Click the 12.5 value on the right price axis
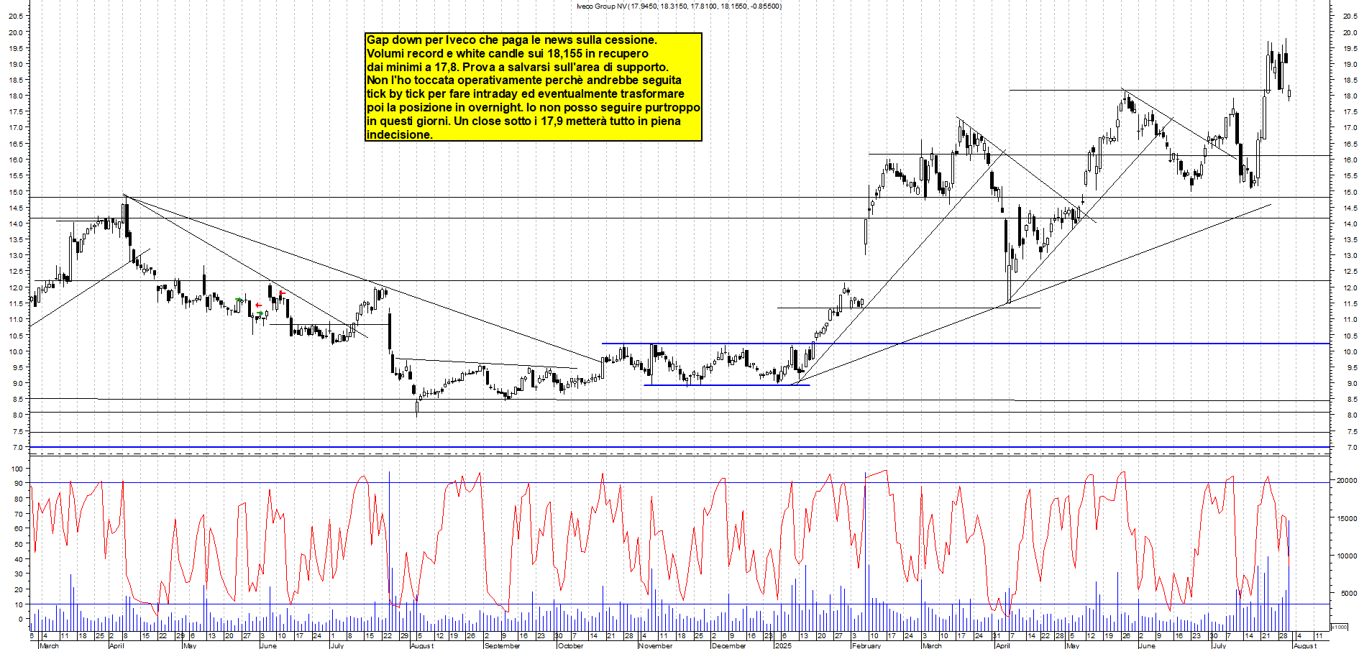Image resolution: width=1359 pixels, height=649 pixels. click(1350, 272)
